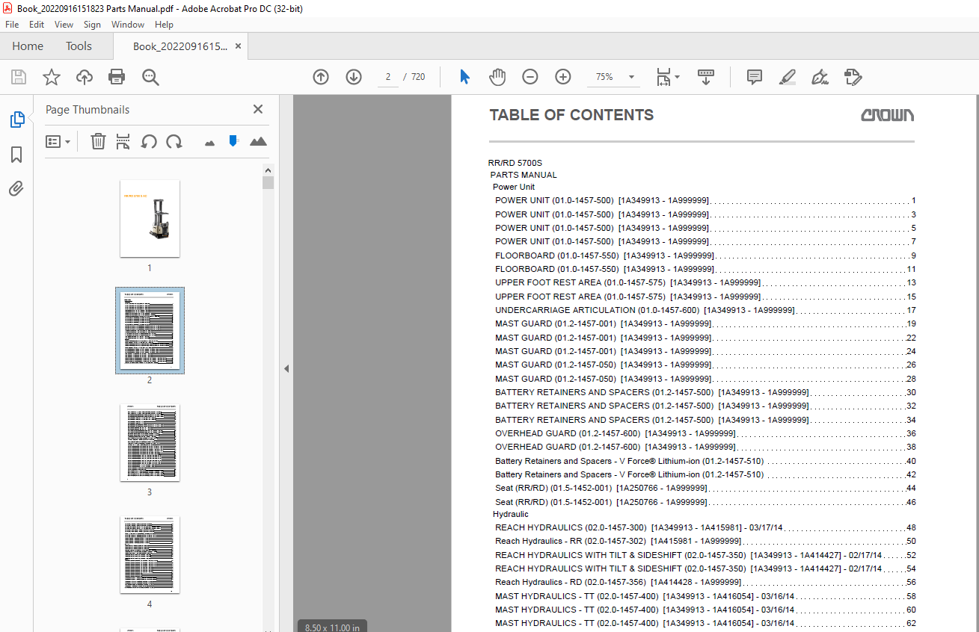Activate the Hand pan tool
979x632 pixels.
coord(497,77)
